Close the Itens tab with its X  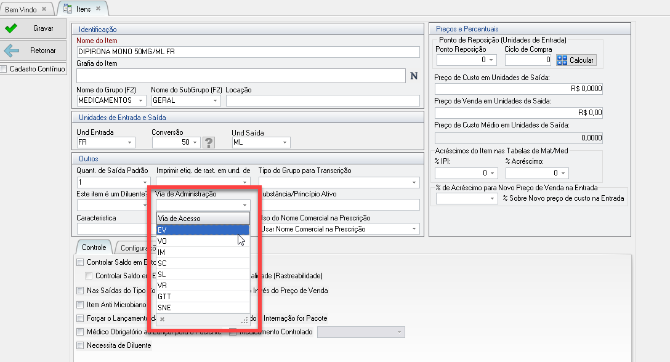pyautogui.click(x=99, y=8)
